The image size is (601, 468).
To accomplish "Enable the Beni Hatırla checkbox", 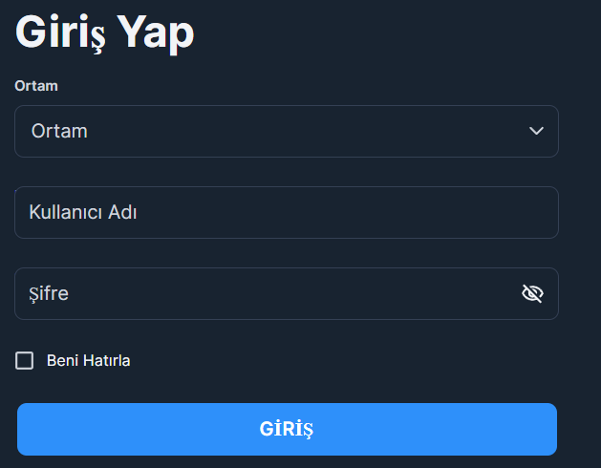I will (x=24, y=361).
